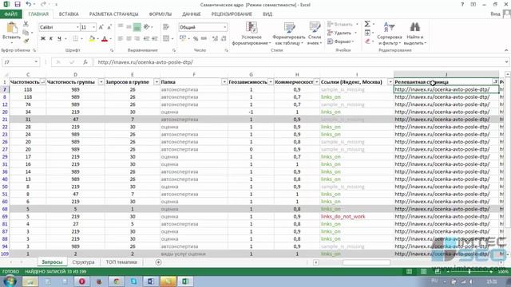Image resolution: width=511 pixels, height=287 pixels.
Task: Click the zoom slider in status bar
Action: click(469, 271)
